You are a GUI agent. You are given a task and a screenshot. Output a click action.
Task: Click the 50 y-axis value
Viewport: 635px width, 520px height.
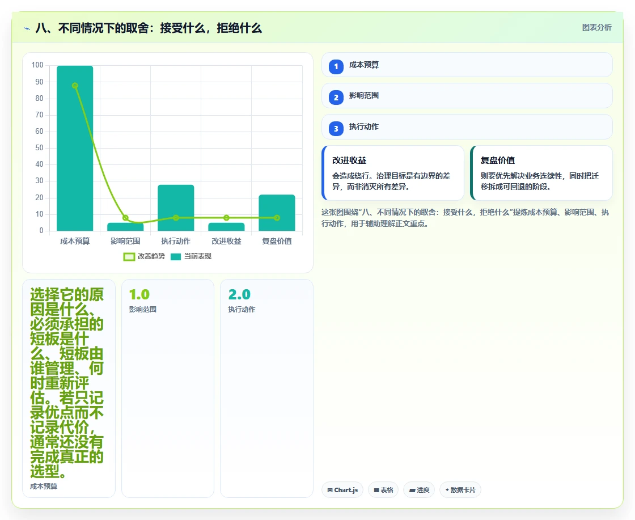(x=39, y=148)
